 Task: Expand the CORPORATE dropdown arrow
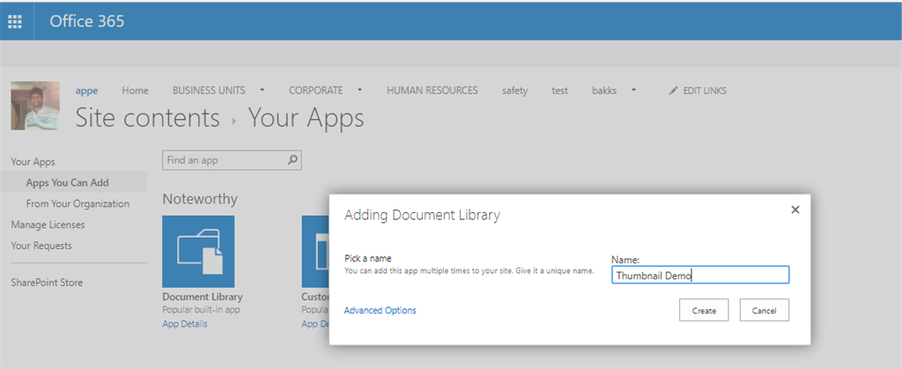click(x=360, y=90)
